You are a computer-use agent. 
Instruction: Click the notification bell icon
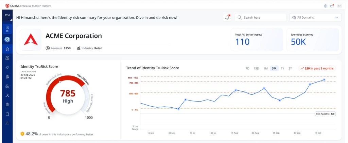click(227, 18)
